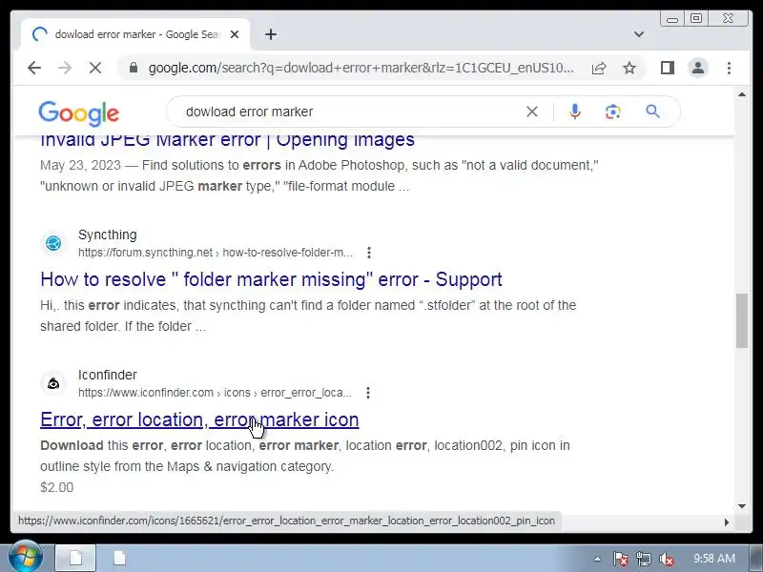Open 'Error, error location, error marker icon' link
763x572 pixels.
click(x=199, y=419)
